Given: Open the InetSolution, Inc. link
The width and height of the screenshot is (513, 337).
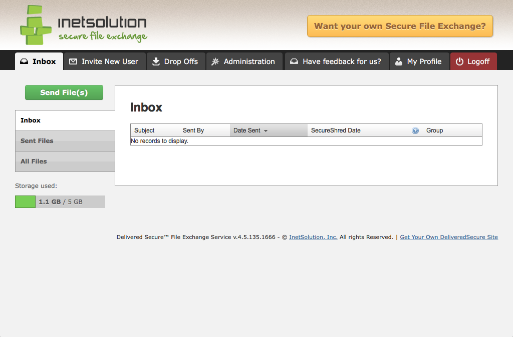Looking at the screenshot, I should pos(313,237).
